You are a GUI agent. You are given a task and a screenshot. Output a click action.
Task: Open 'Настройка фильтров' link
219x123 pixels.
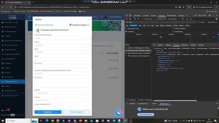pyautogui.click(x=44, y=25)
